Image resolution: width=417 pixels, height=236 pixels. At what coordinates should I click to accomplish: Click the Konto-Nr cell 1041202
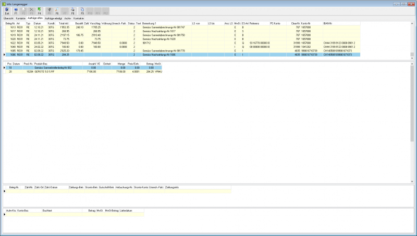tap(306, 47)
